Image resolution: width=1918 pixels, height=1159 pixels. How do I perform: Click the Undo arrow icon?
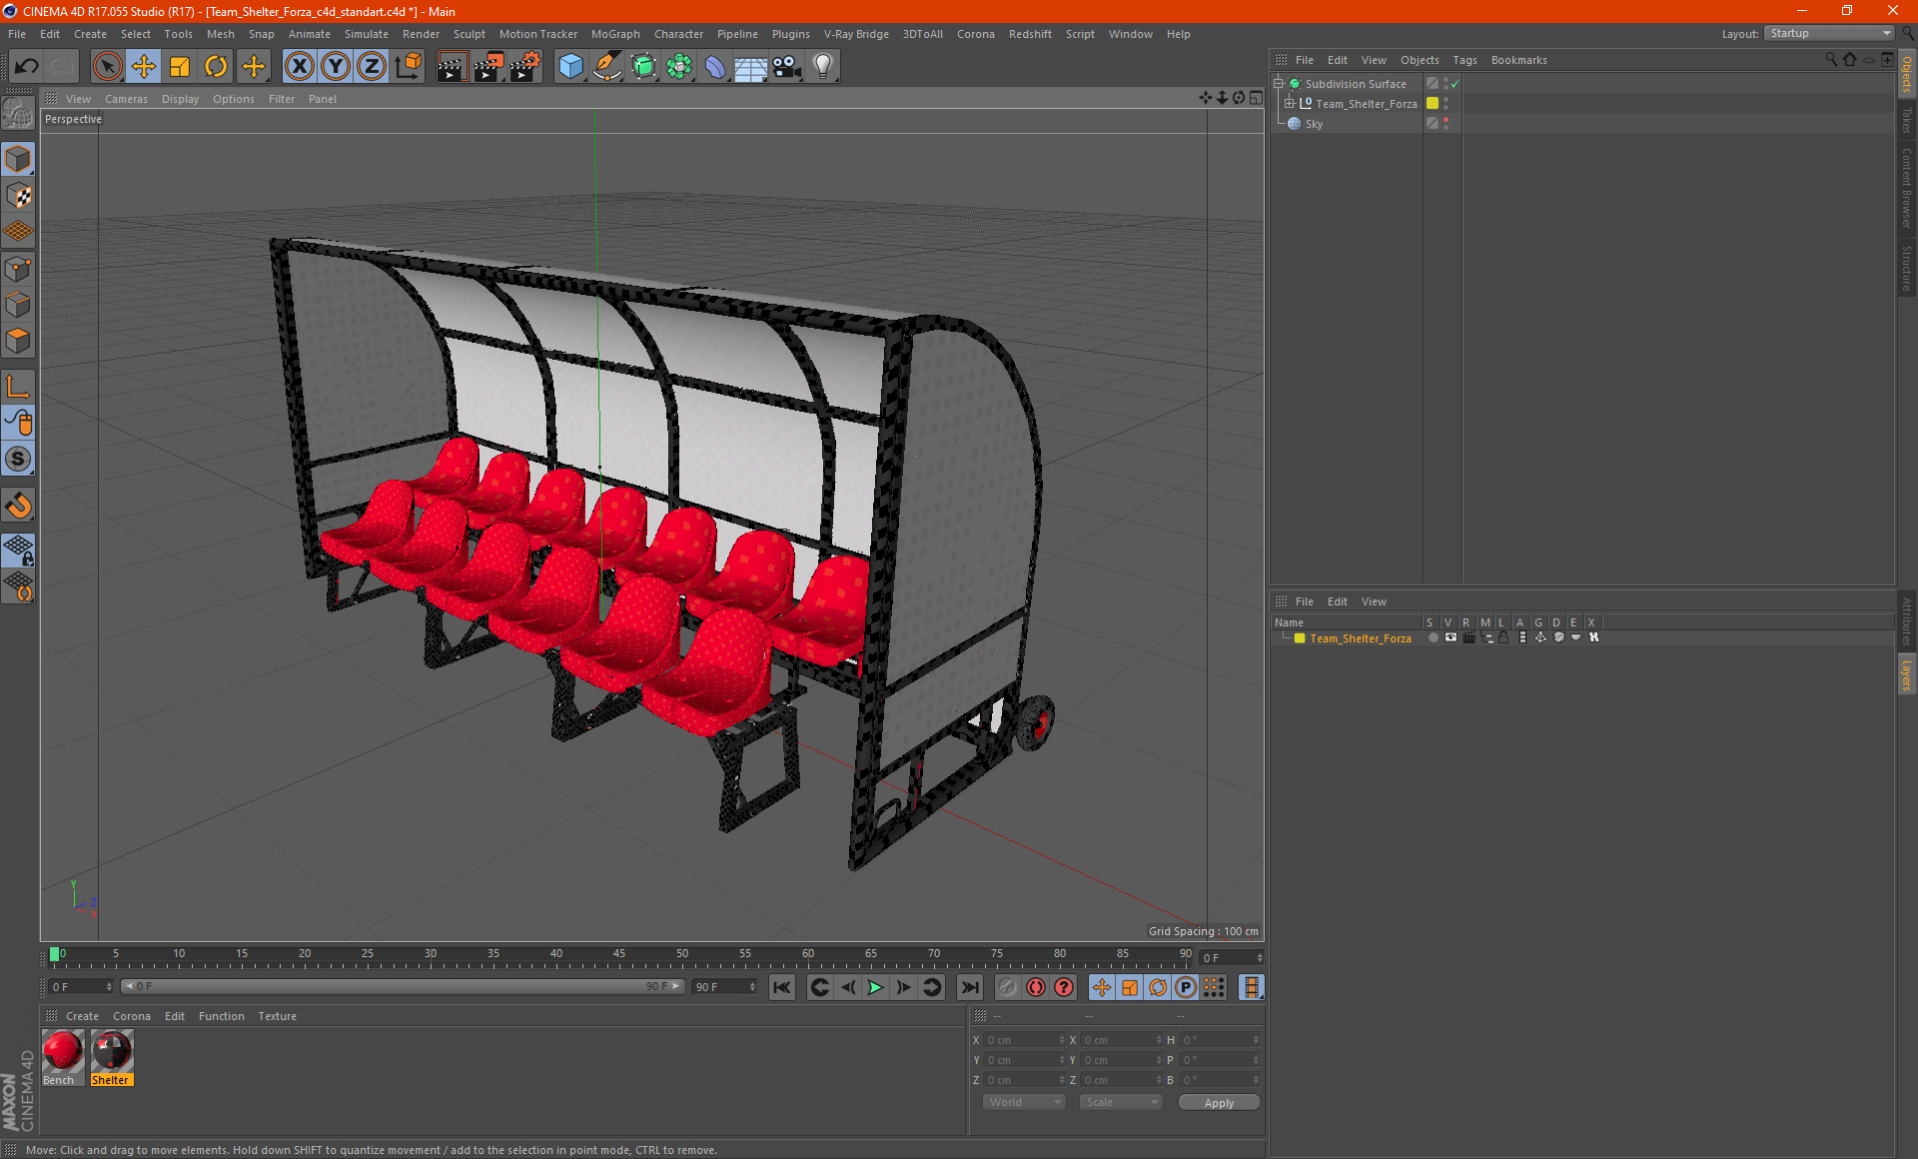(x=27, y=67)
